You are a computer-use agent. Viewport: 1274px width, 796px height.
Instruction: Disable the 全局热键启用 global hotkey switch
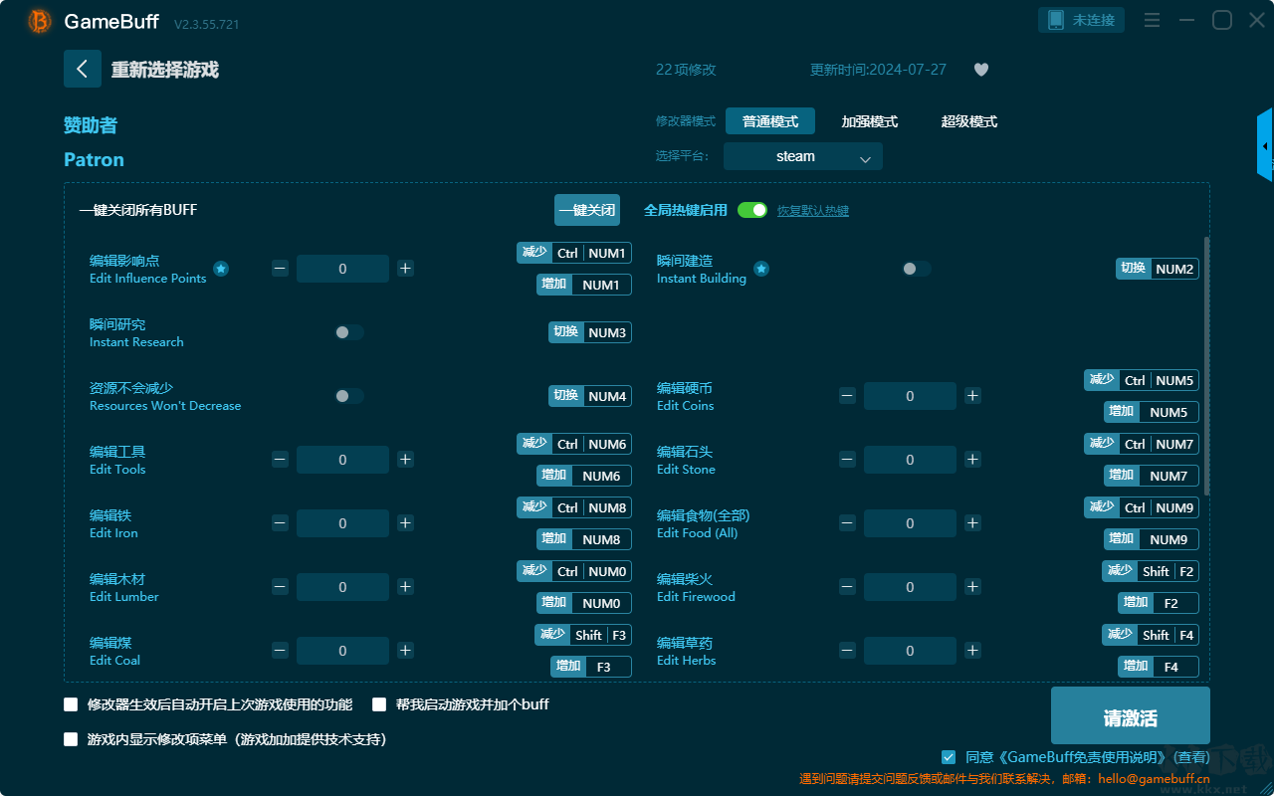tap(752, 210)
